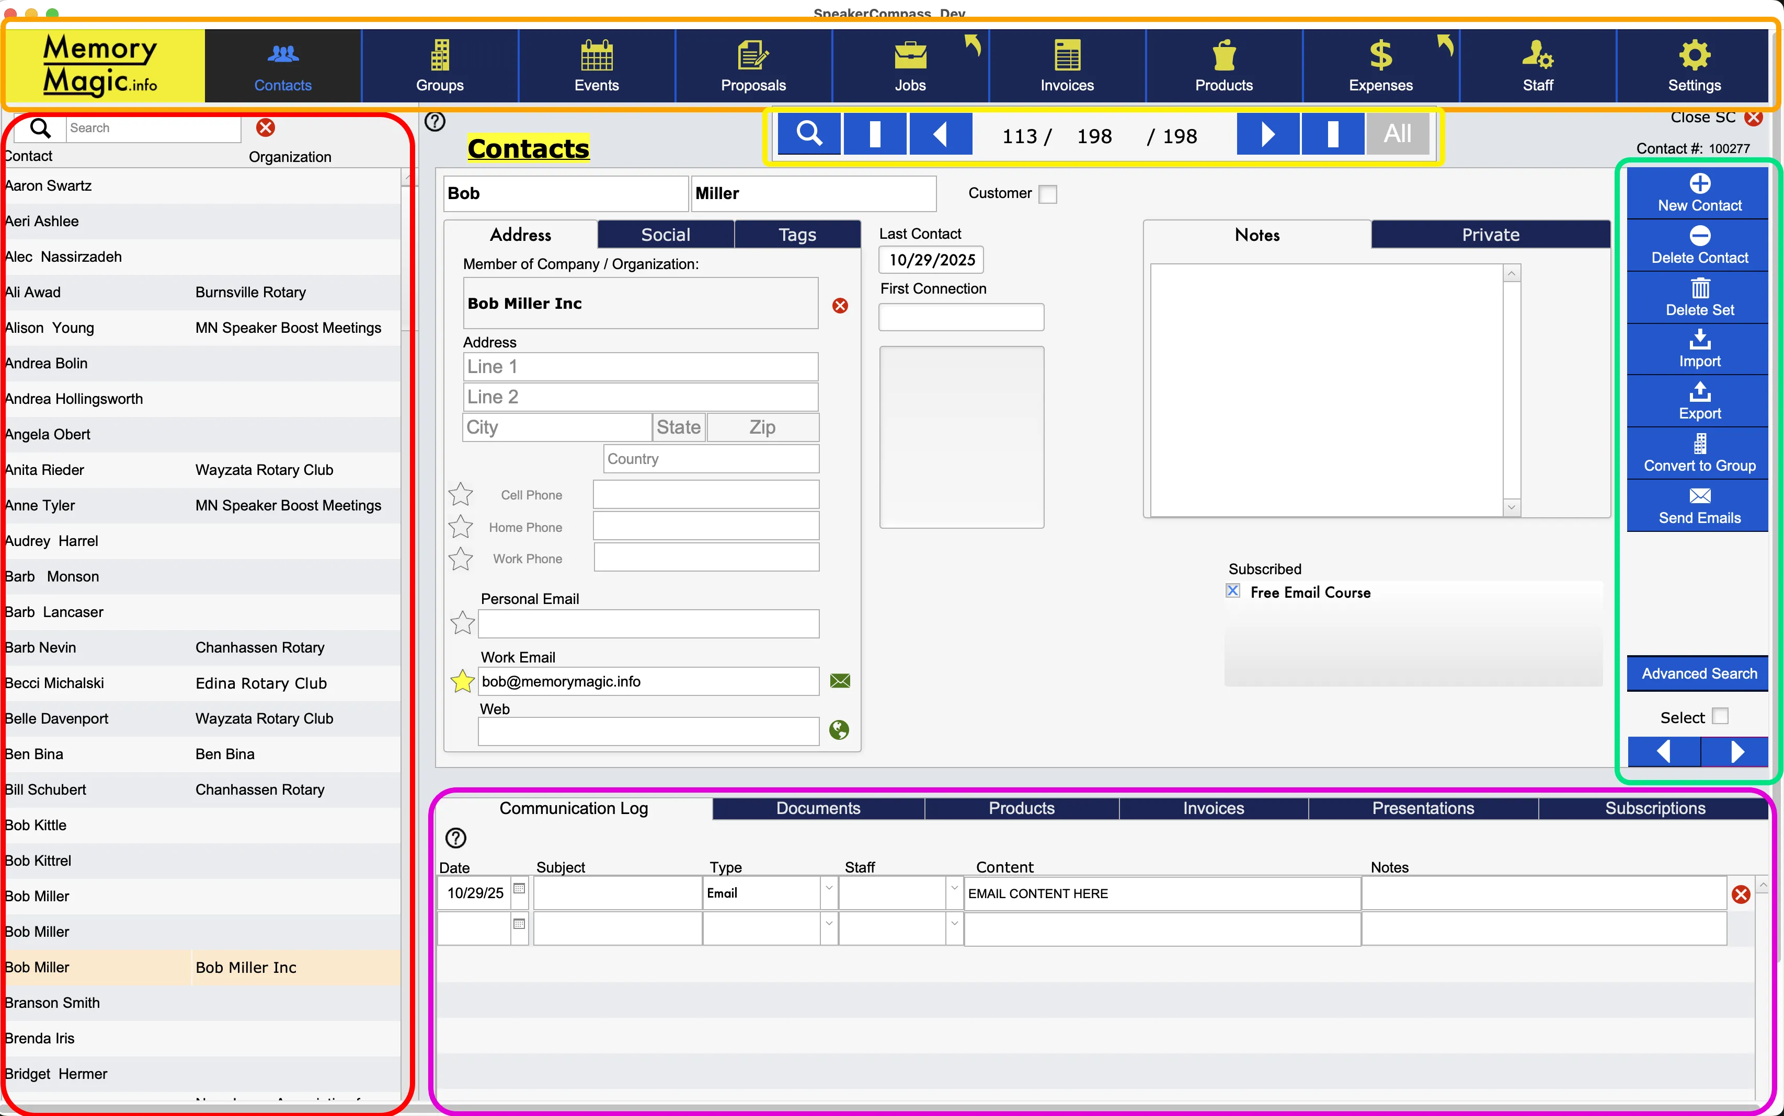Delete the 10/29/25 communication log entry
The image size is (1784, 1116).
pos(1741,894)
